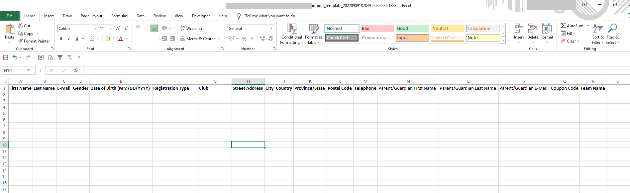Toggle Center horizontal alignment

coord(146,39)
